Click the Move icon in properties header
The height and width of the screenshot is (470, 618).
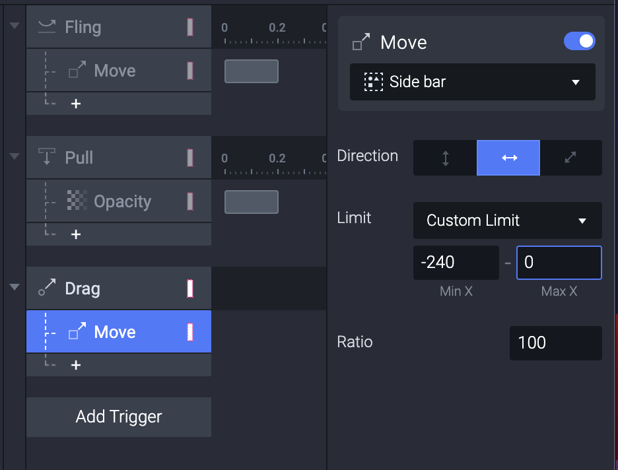click(x=361, y=43)
